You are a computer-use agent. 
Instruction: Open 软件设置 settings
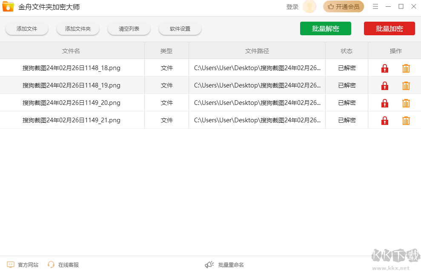coord(180,28)
